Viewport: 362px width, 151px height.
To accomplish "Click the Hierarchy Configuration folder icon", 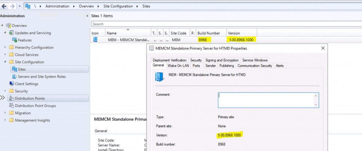I will (11, 47).
